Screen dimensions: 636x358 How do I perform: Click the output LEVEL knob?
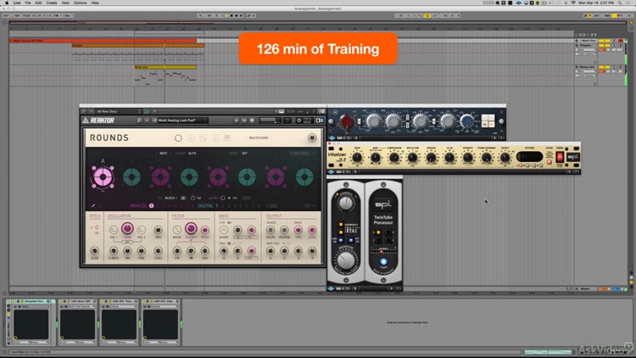click(x=312, y=230)
